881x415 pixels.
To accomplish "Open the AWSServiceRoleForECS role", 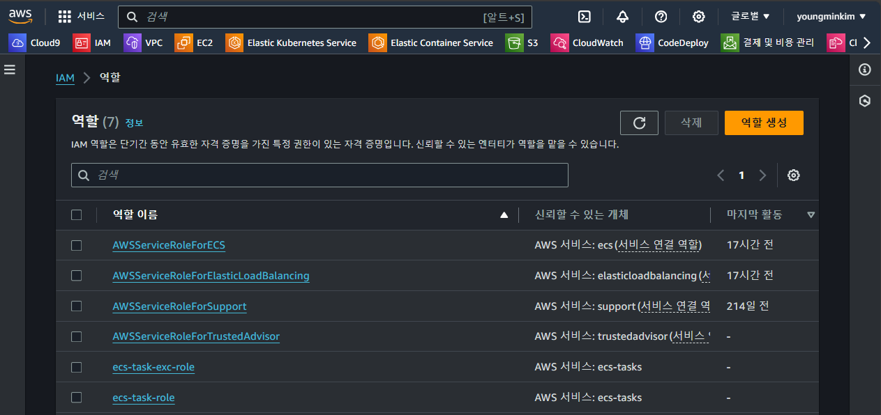I will point(169,245).
